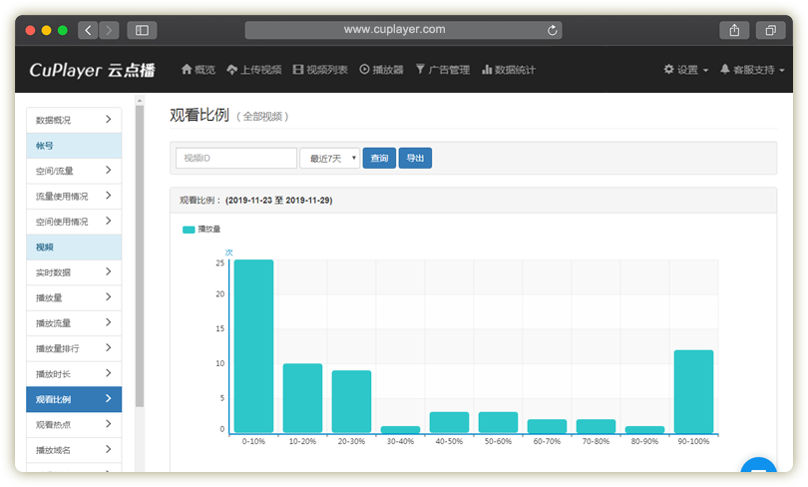
Task: Click the 视频ID input field
Action: coord(236,158)
